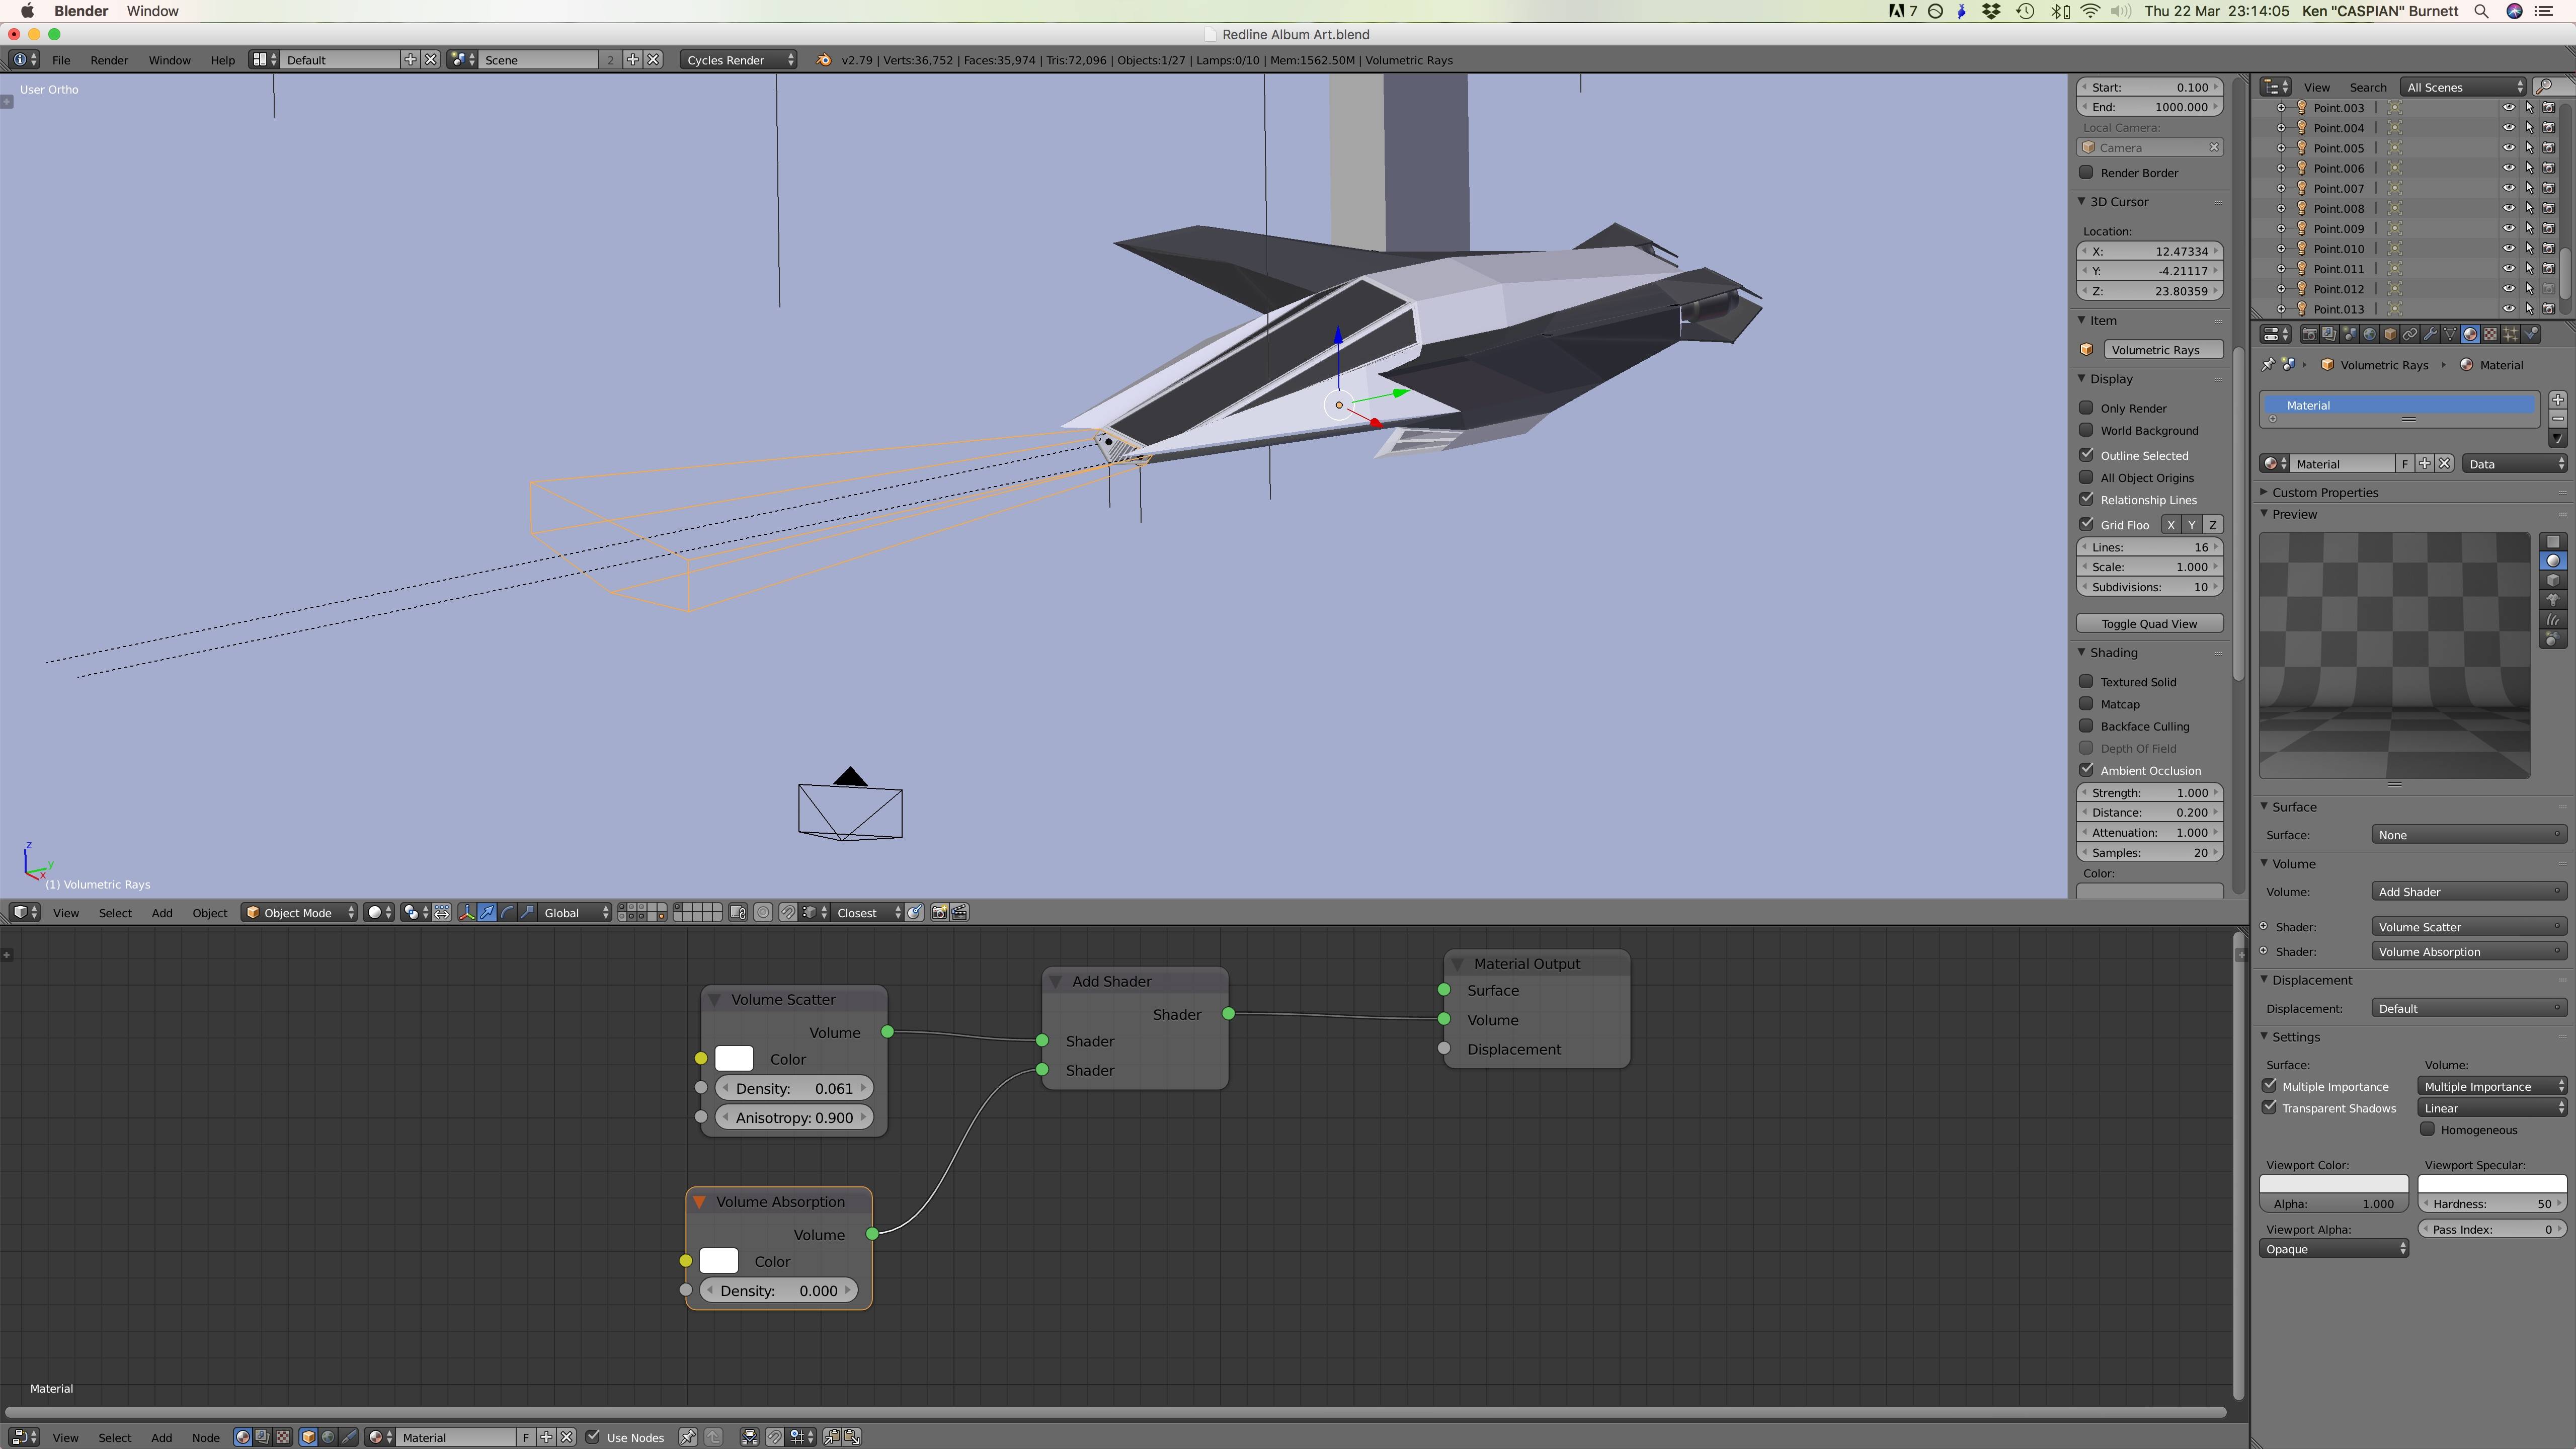Click the scale manipulator icon in 3D header

tap(527, 913)
